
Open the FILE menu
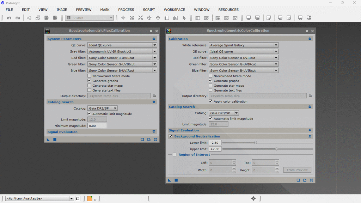(10, 10)
